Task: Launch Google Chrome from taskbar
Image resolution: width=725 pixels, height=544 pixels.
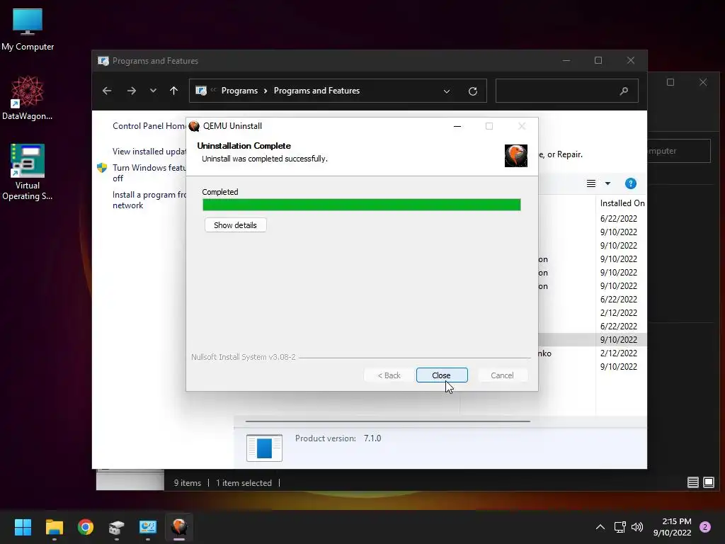Action: pos(86,527)
